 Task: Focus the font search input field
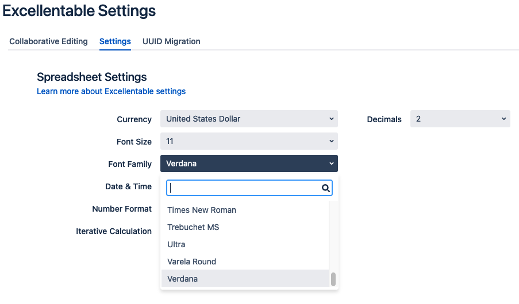(244, 188)
